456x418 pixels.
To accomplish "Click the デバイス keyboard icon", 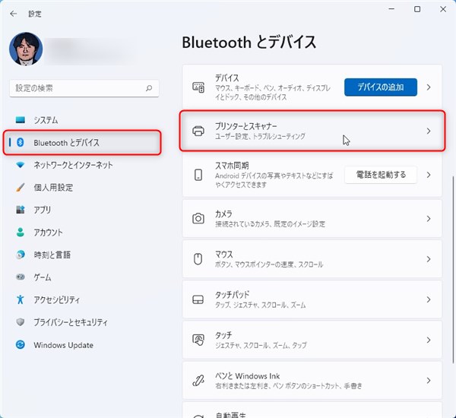I will click(198, 87).
